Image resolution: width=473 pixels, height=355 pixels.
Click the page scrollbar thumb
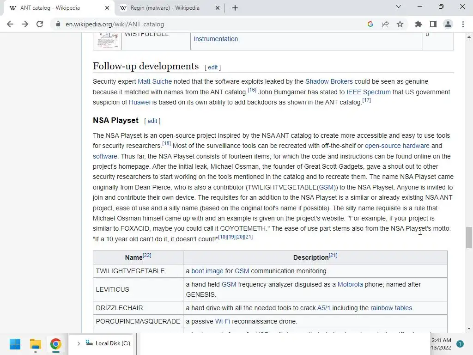tap(469, 237)
